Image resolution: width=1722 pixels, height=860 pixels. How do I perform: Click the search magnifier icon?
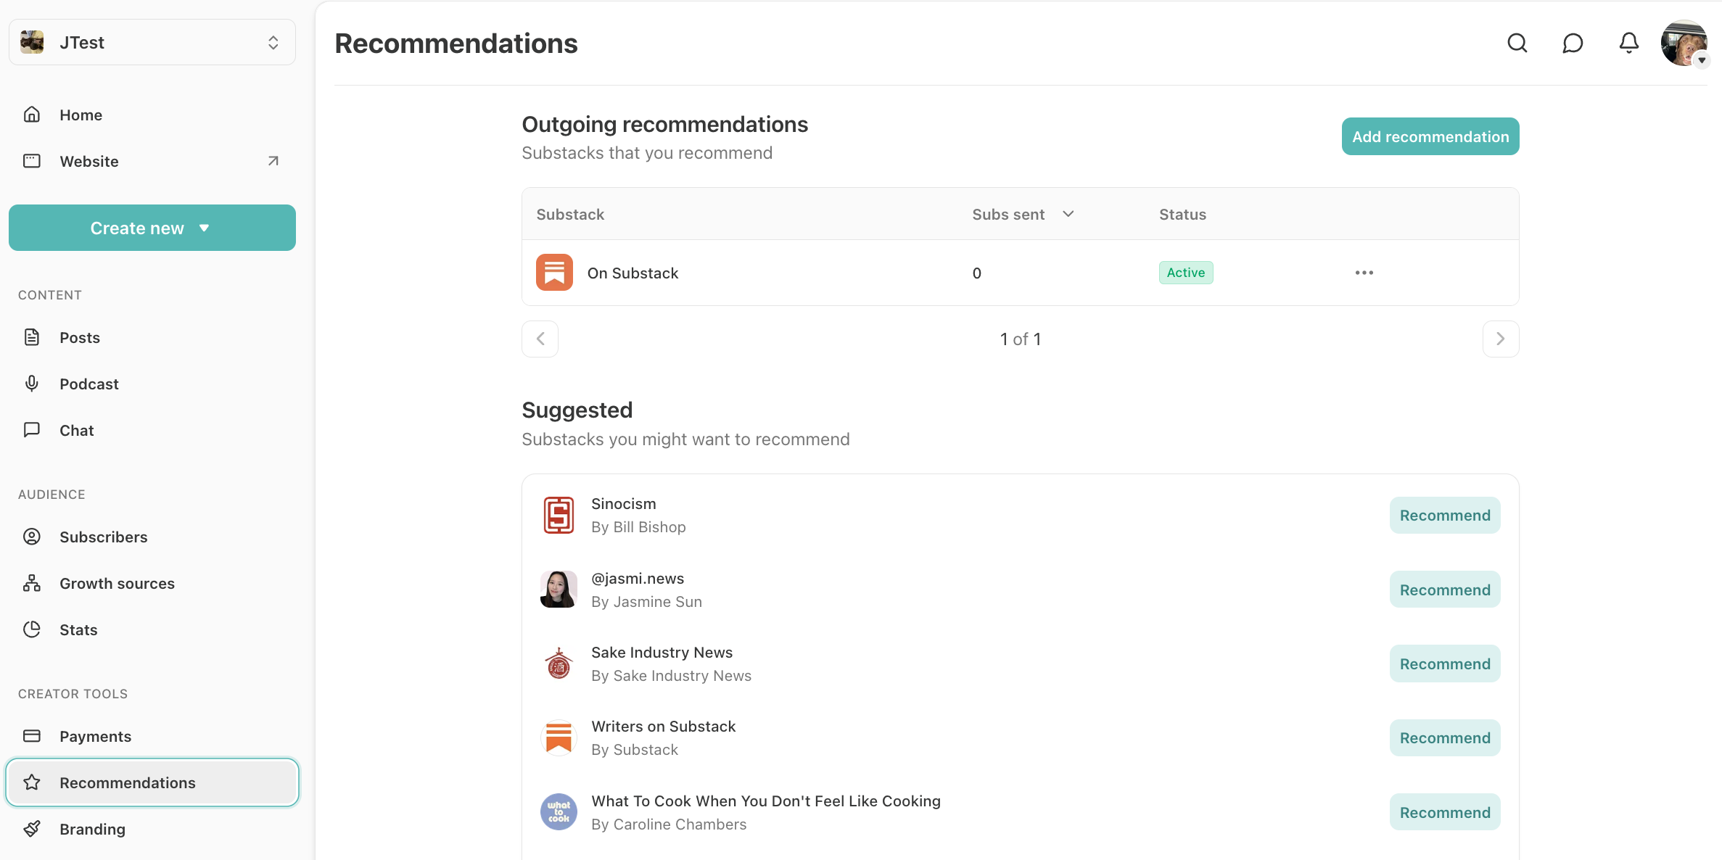(x=1517, y=44)
